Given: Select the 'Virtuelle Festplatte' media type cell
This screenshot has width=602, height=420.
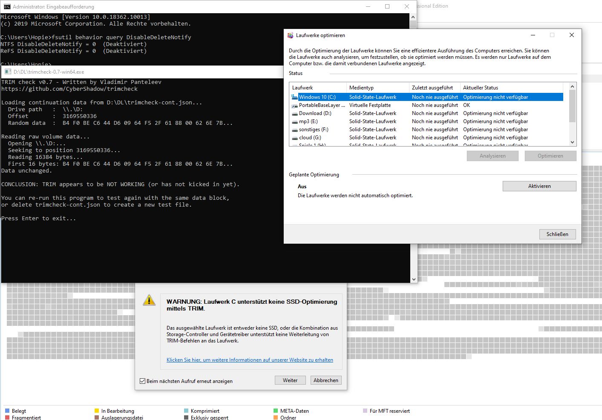Looking at the screenshot, I should point(370,105).
